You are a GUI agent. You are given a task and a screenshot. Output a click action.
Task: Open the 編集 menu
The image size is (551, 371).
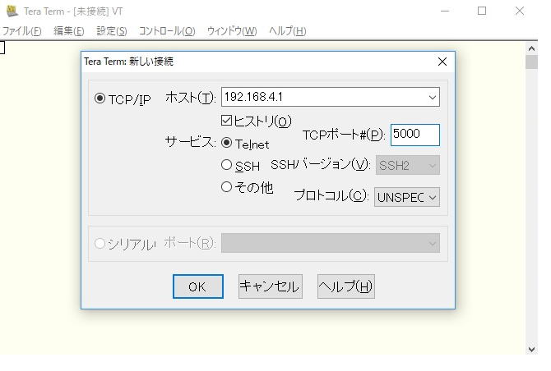pyautogui.click(x=69, y=31)
